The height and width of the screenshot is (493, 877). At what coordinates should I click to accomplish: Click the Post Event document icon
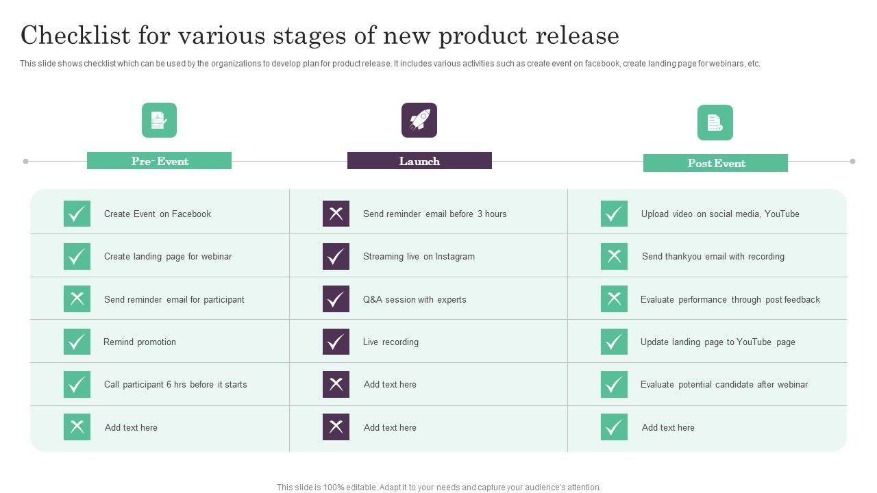tap(715, 123)
